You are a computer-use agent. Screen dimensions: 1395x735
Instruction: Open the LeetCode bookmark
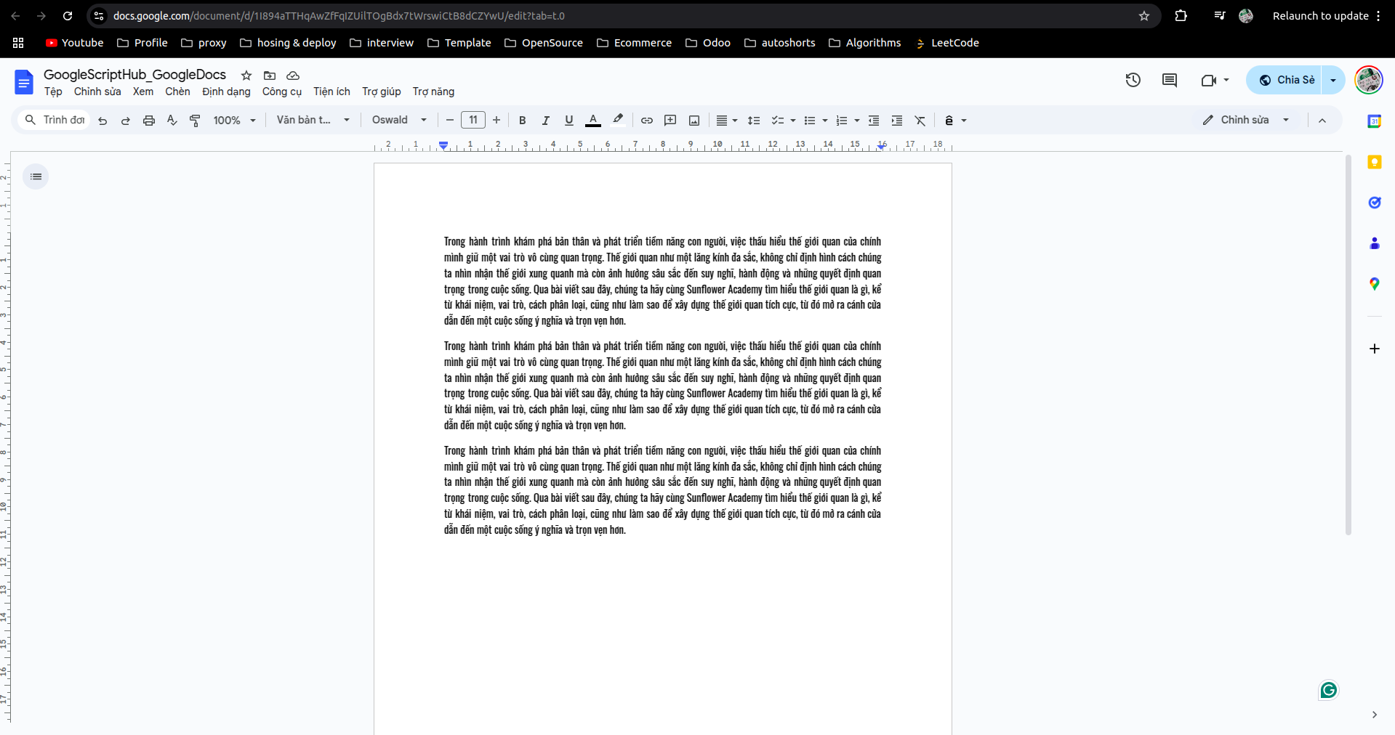[x=946, y=43]
